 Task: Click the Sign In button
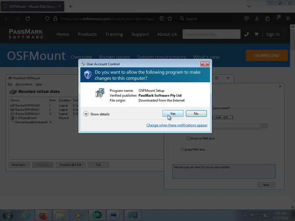point(273,34)
